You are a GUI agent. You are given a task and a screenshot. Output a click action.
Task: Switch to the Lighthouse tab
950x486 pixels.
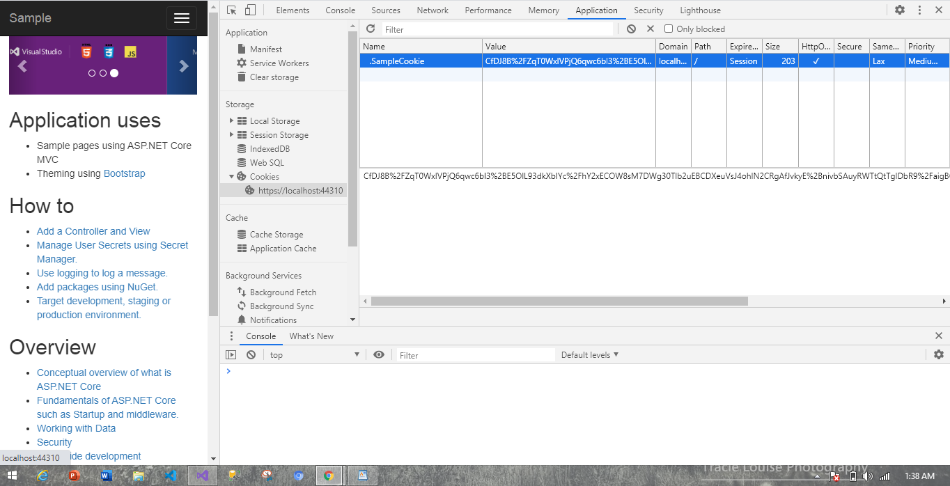click(700, 10)
